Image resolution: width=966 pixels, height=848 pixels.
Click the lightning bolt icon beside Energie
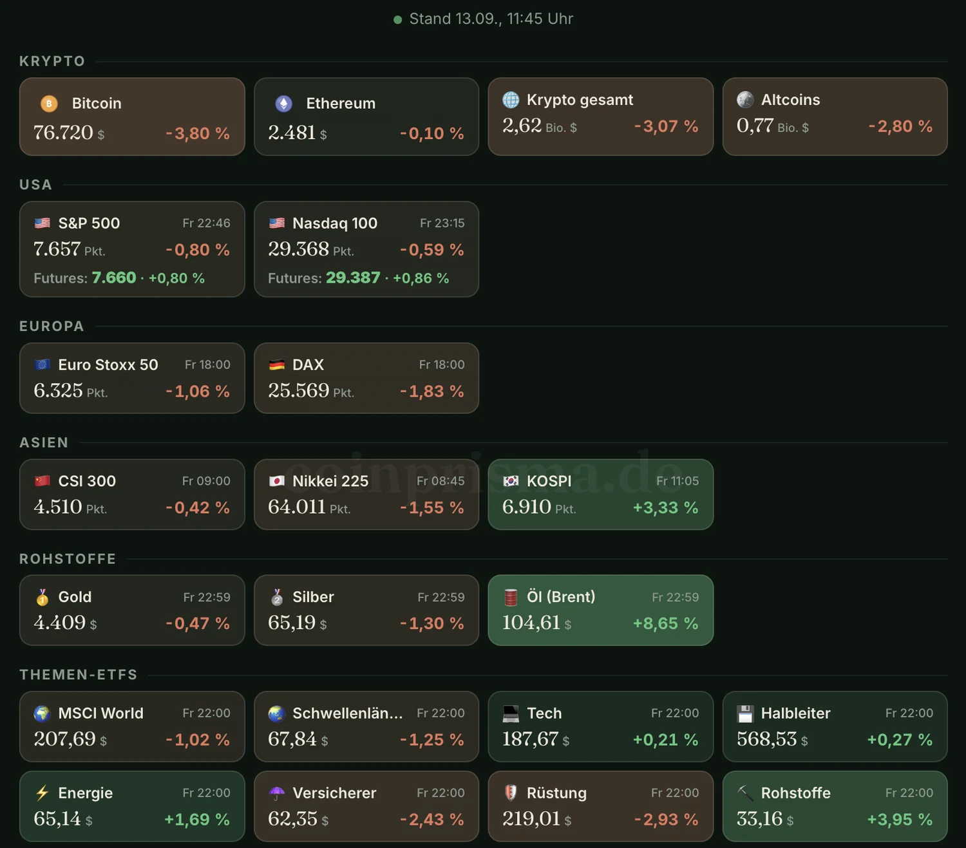tap(43, 793)
